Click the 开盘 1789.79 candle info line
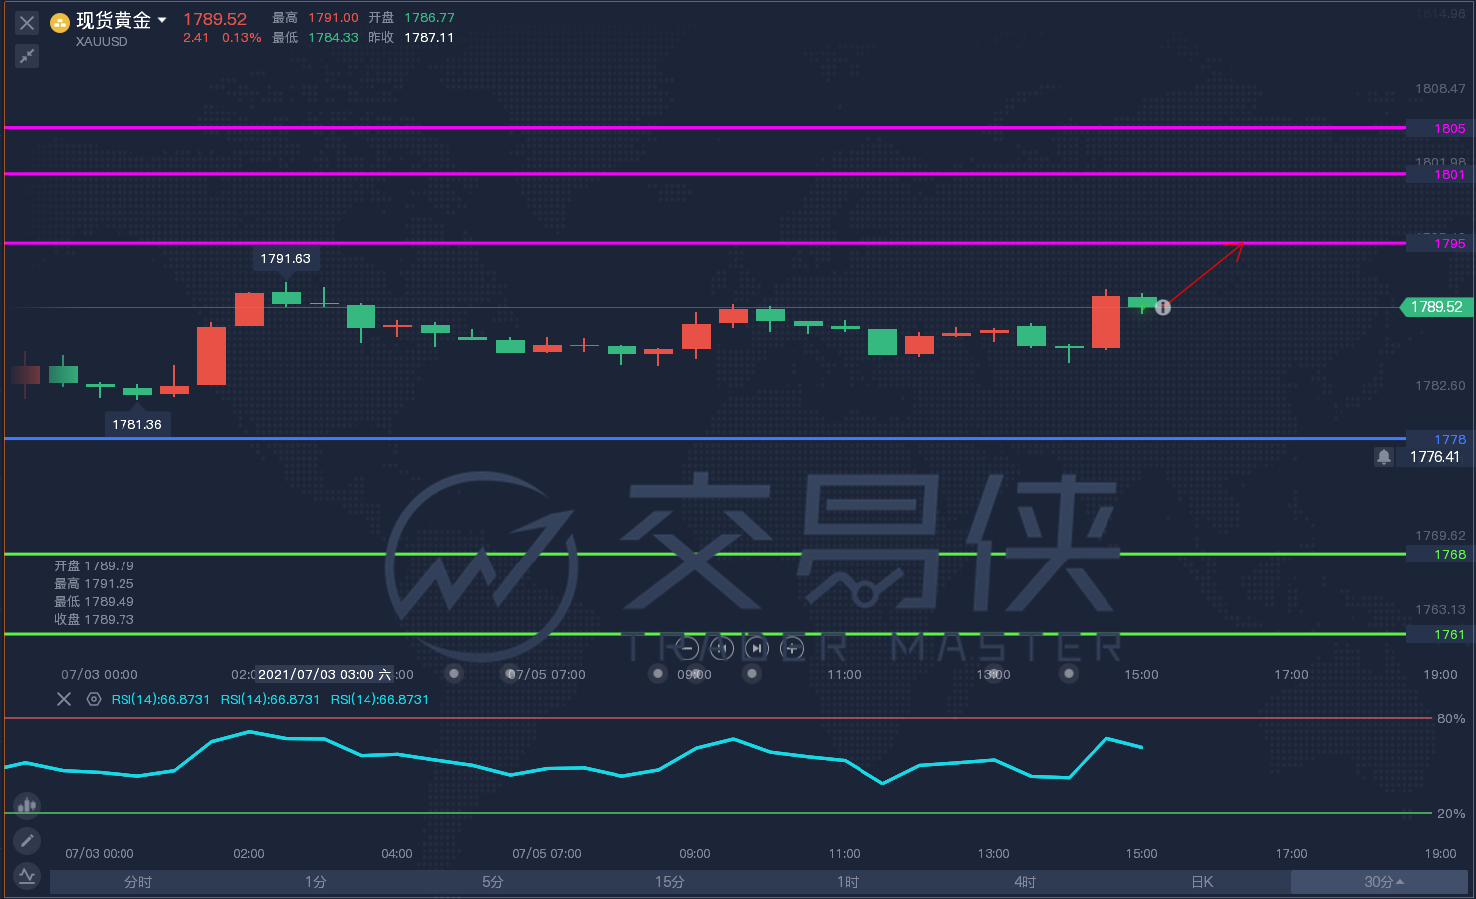1476x899 pixels. tap(94, 566)
